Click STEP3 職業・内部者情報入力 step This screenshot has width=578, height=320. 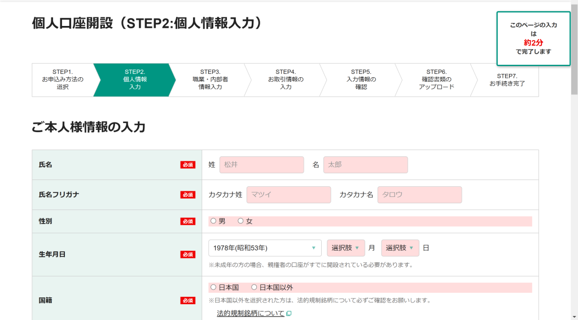pos(210,80)
